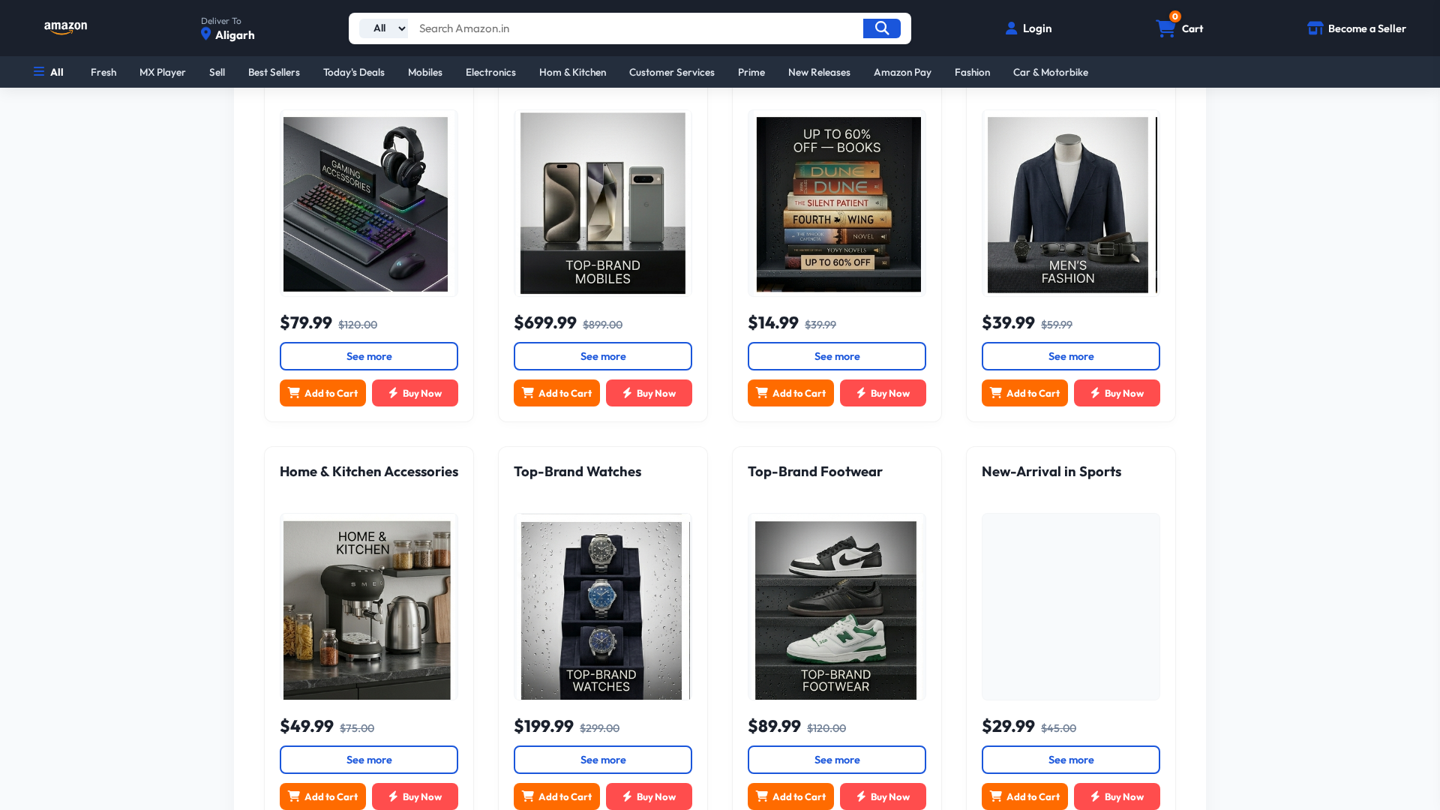Add the $29.99 sports item to cart

pyautogui.click(x=1024, y=796)
